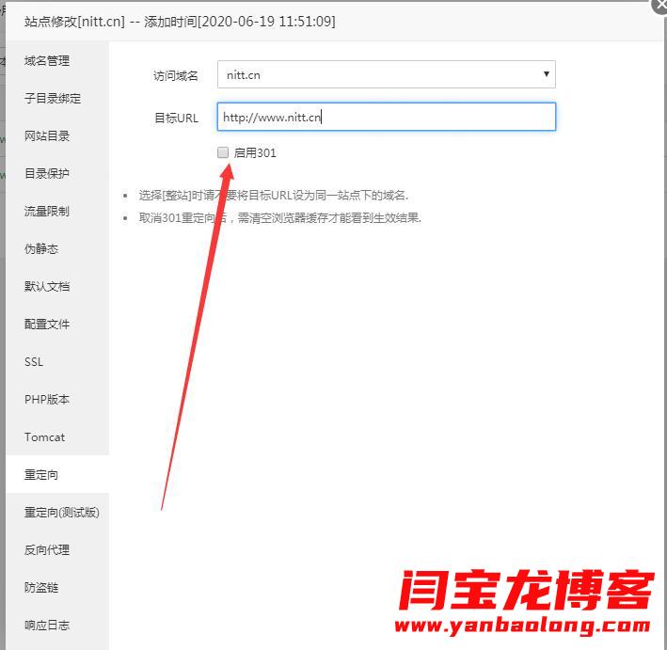Open the 访问域名 dropdown
The width and height of the screenshot is (667, 650).
click(386, 74)
